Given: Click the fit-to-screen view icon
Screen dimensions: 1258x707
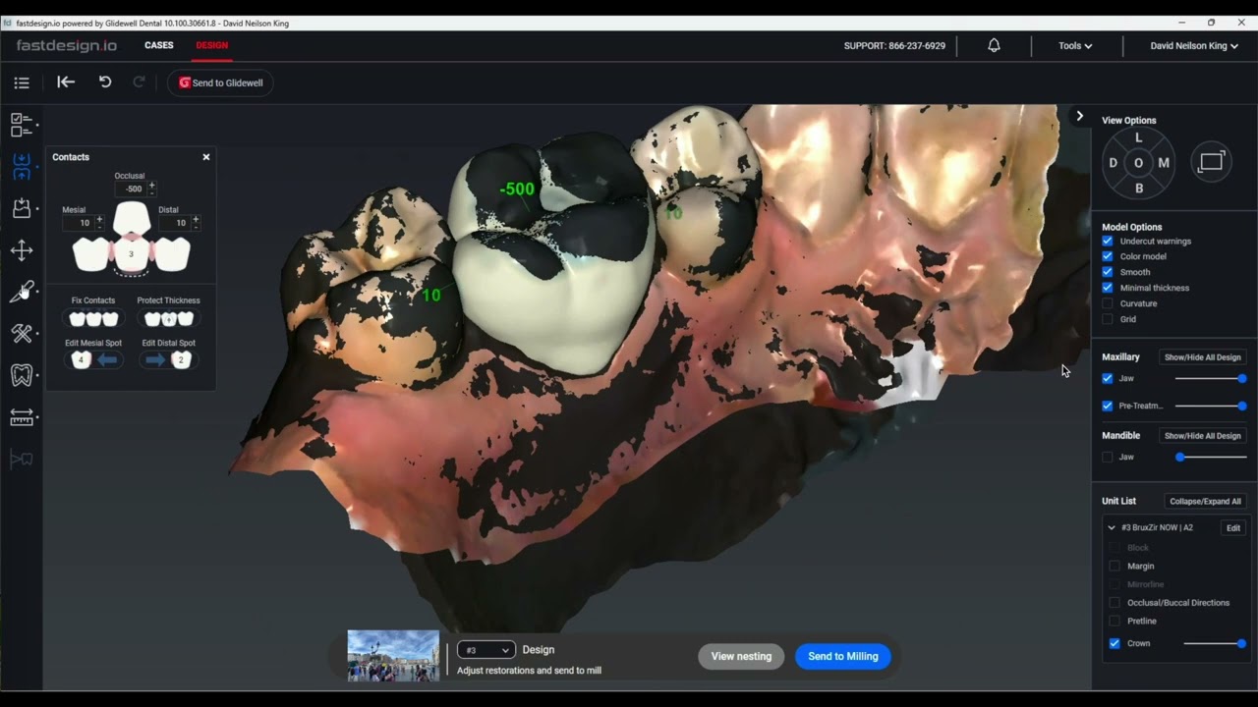Looking at the screenshot, I should pyautogui.click(x=1212, y=162).
